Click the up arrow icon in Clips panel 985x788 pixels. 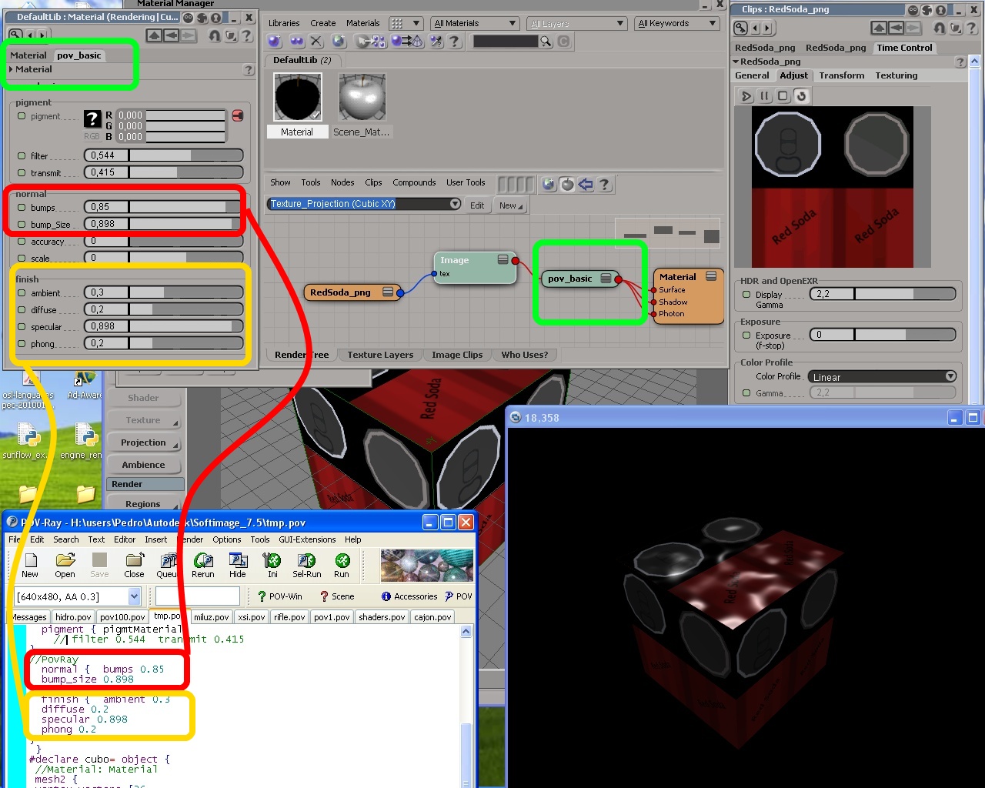tap(879, 28)
